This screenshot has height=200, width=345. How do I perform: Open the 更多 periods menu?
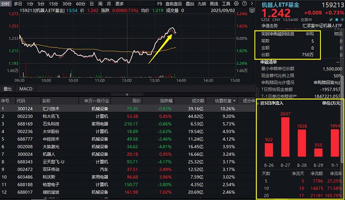point(120,4)
